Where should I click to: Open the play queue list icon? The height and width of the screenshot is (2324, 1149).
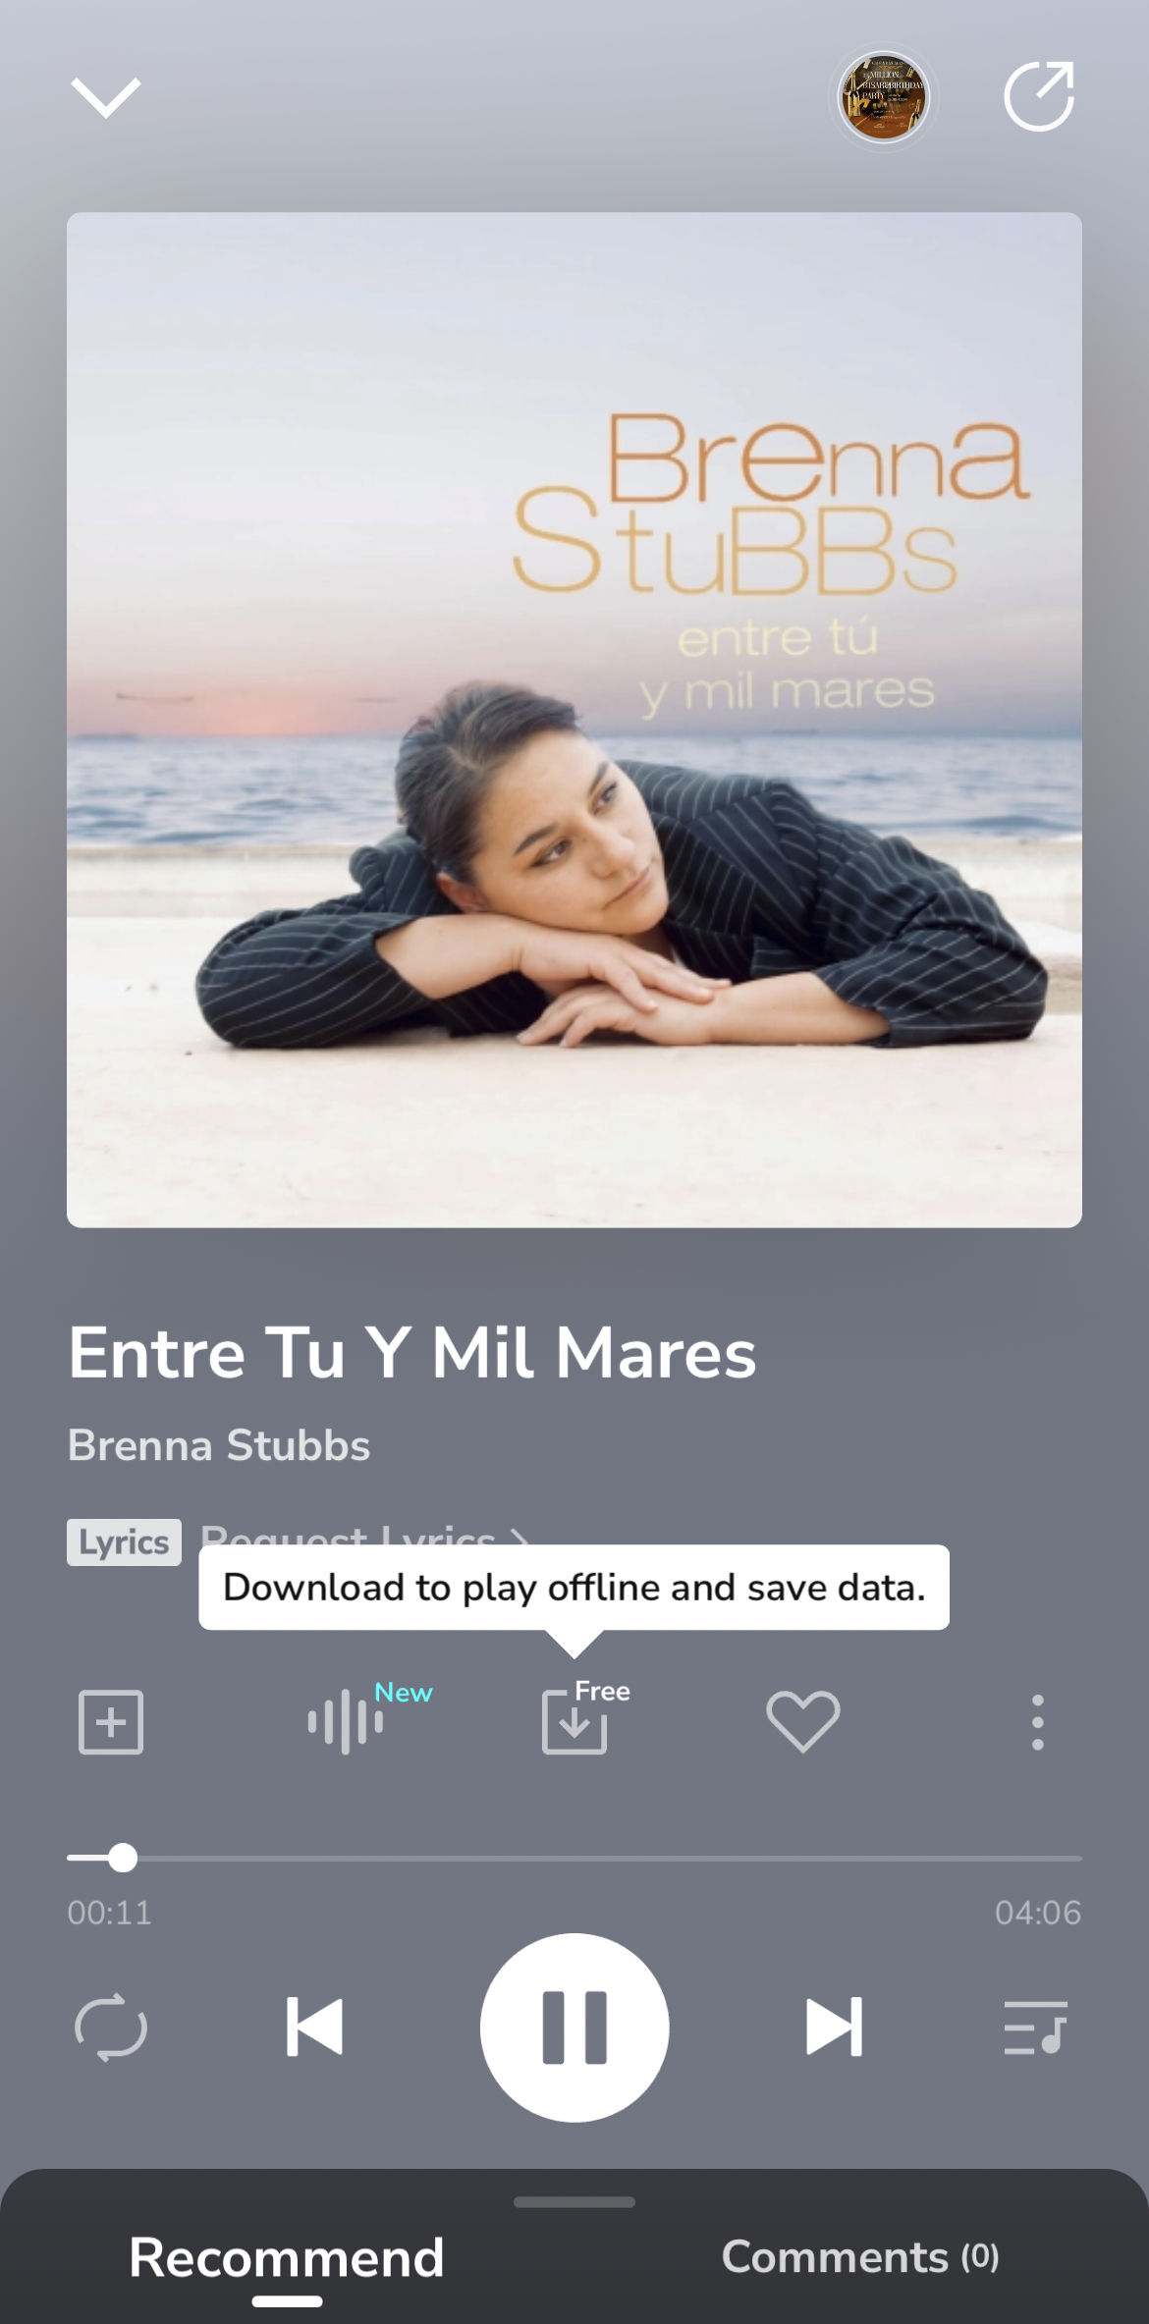[1035, 2027]
